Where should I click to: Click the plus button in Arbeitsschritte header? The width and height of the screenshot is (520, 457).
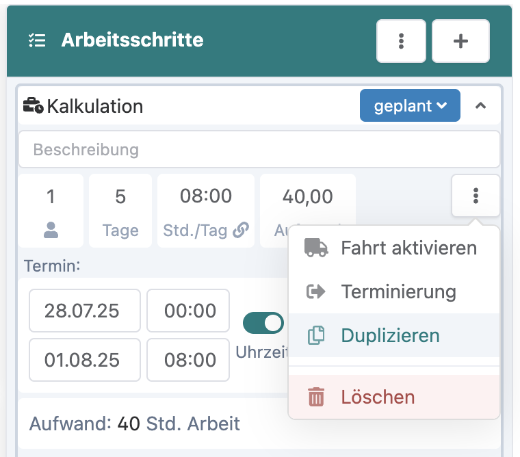tap(460, 41)
